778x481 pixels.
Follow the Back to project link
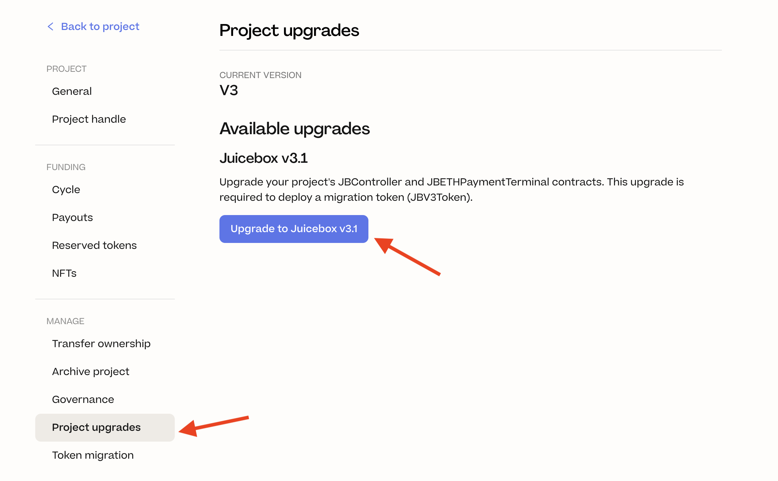coord(100,26)
